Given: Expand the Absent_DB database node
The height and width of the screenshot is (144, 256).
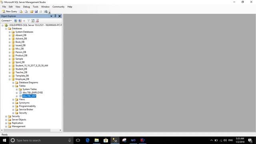Looking at the screenshot, I should coord(10,35).
